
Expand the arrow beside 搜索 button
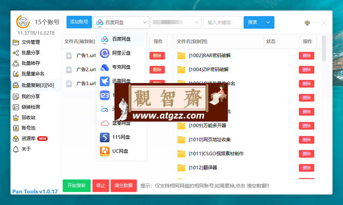pyautogui.click(x=268, y=22)
